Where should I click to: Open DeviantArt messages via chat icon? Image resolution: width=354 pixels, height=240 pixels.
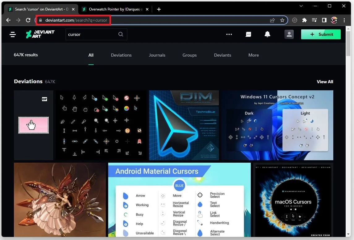(248, 34)
